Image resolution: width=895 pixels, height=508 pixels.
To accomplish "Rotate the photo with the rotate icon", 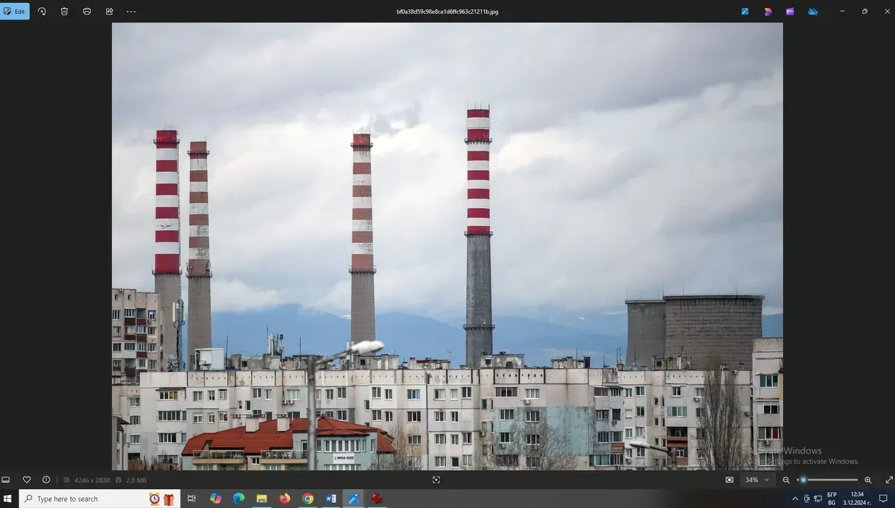I will coord(42,11).
